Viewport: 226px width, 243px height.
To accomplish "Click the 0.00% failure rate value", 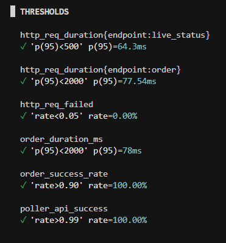I will pyautogui.click(x=125, y=116).
